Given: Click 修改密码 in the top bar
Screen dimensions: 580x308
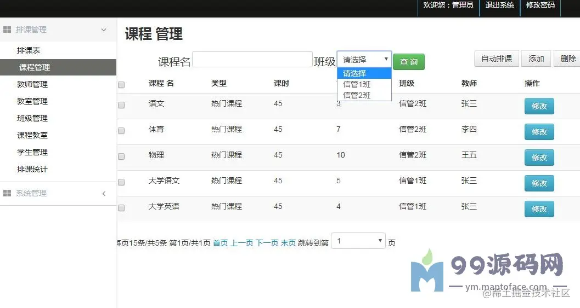Looking at the screenshot, I should 540,5.
